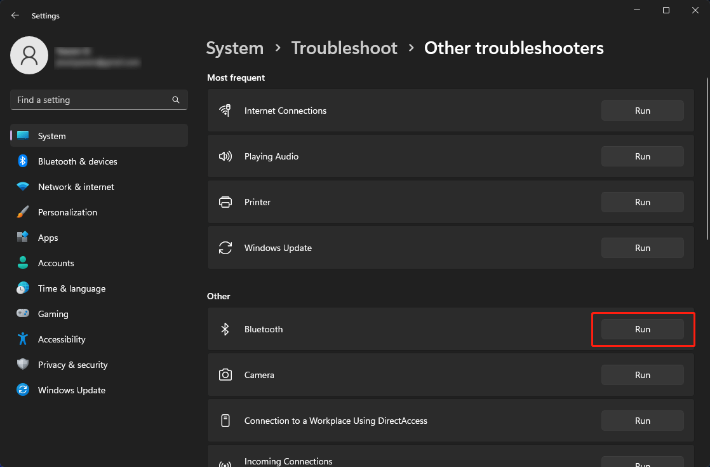Viewport: 710px width, 467px height.
Task: Click the Bluetooth label in Other list
Action: 264,329
